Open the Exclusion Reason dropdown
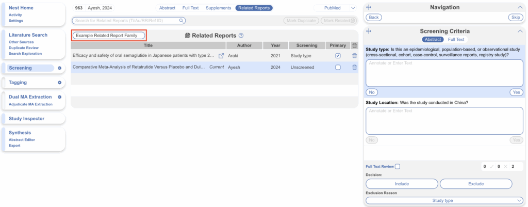This screenshot has width=528, height=207. tap(444, 200)
